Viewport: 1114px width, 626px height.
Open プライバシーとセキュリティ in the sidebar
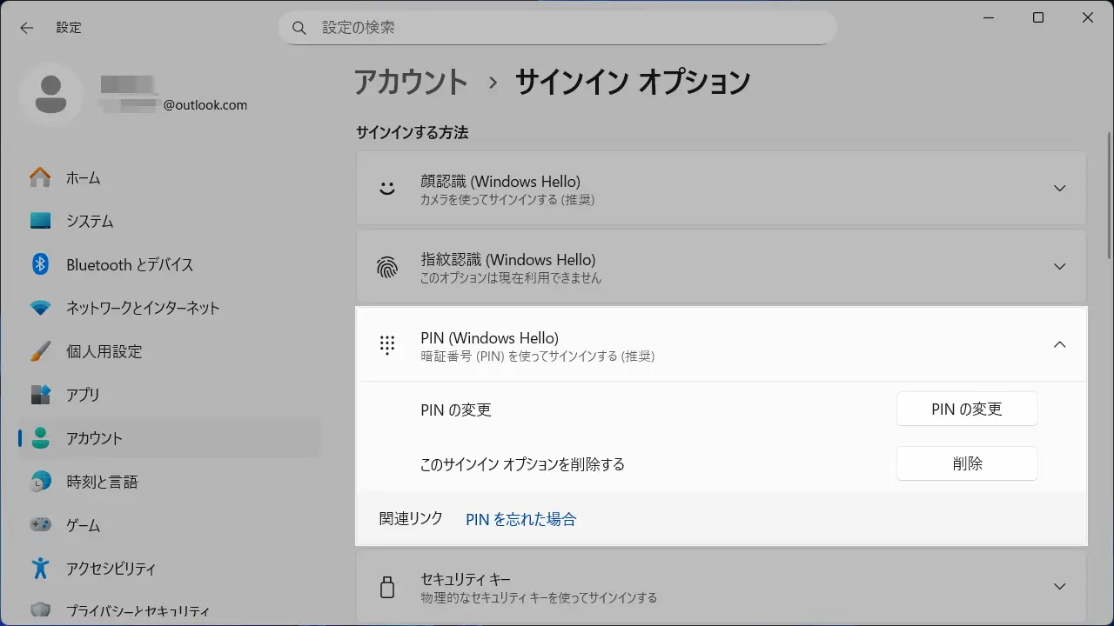138,611
